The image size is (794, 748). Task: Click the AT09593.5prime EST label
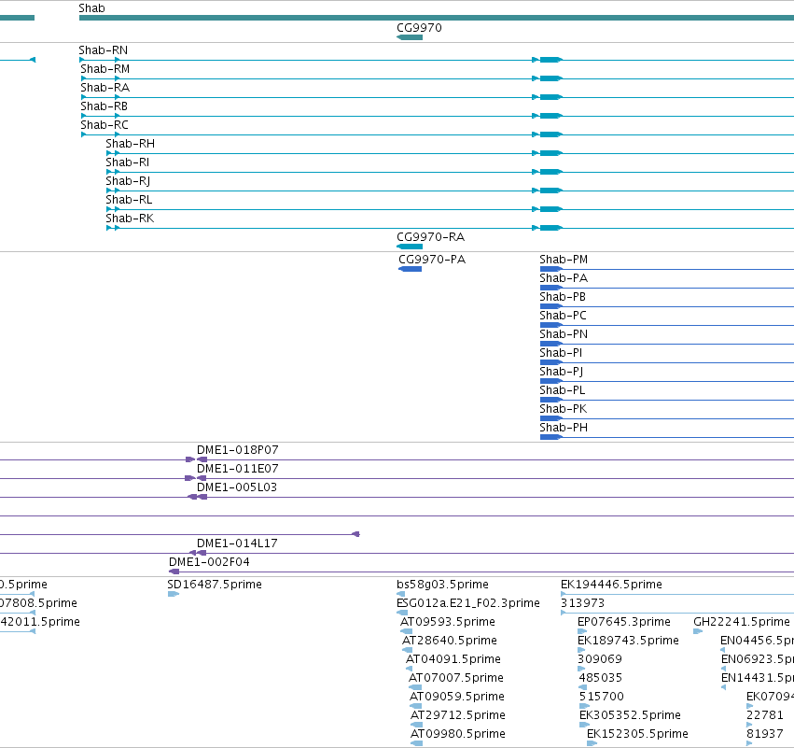448,622
